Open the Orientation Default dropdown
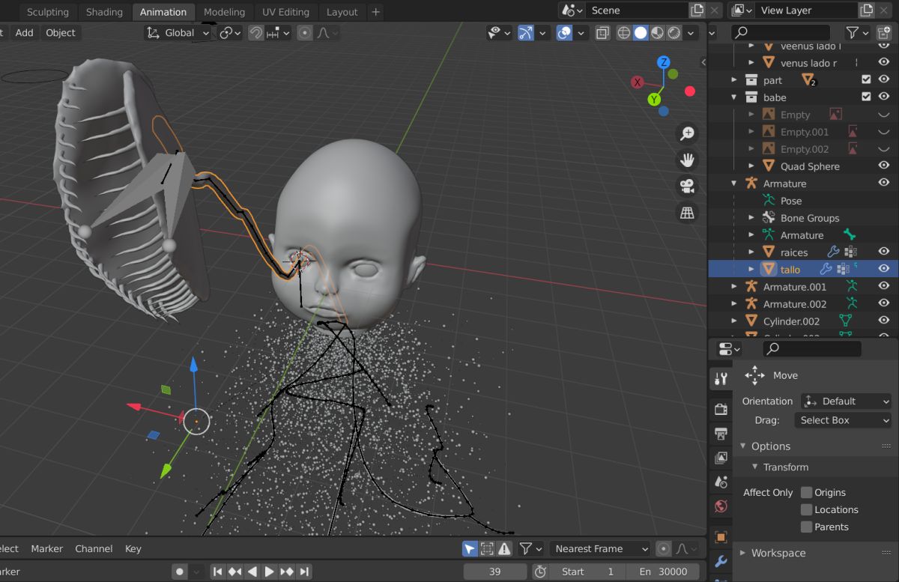The image size is (899, 582). [846, 401]
